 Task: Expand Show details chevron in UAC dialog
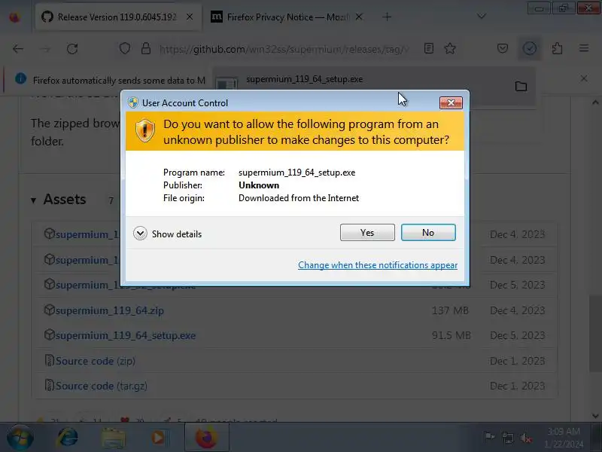tap(140, 234)
